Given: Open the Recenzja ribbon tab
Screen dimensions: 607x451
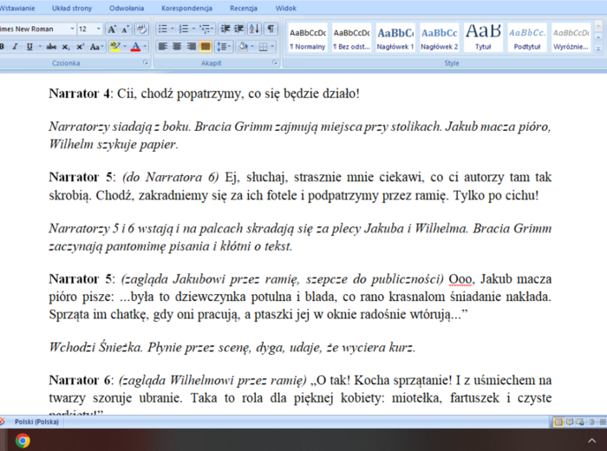Looking at the screenshot, I should pyautogui.click(x=244, y=8).
